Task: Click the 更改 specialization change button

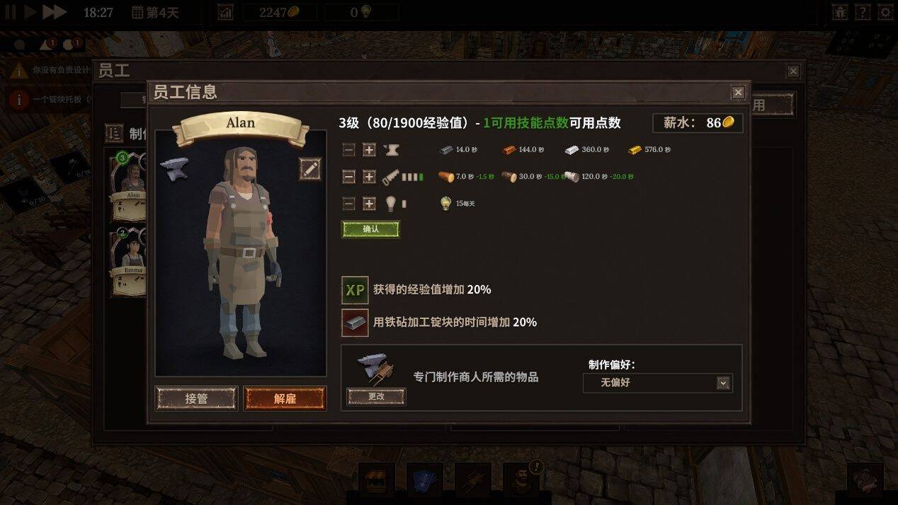Action: (376, 396)
